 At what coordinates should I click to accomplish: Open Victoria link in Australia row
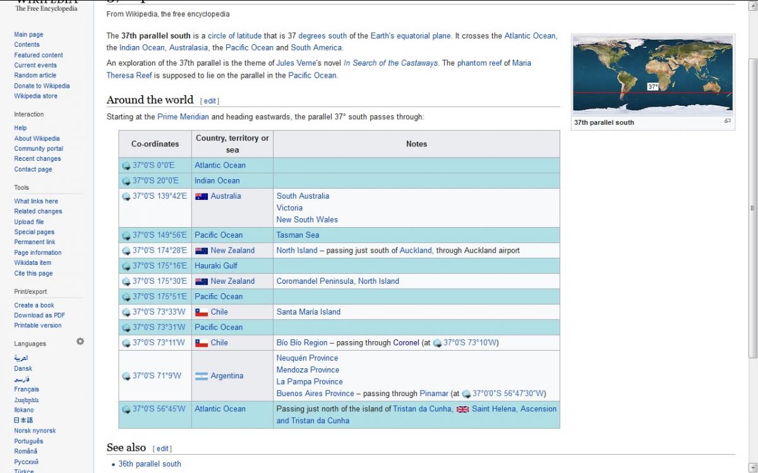289,208
